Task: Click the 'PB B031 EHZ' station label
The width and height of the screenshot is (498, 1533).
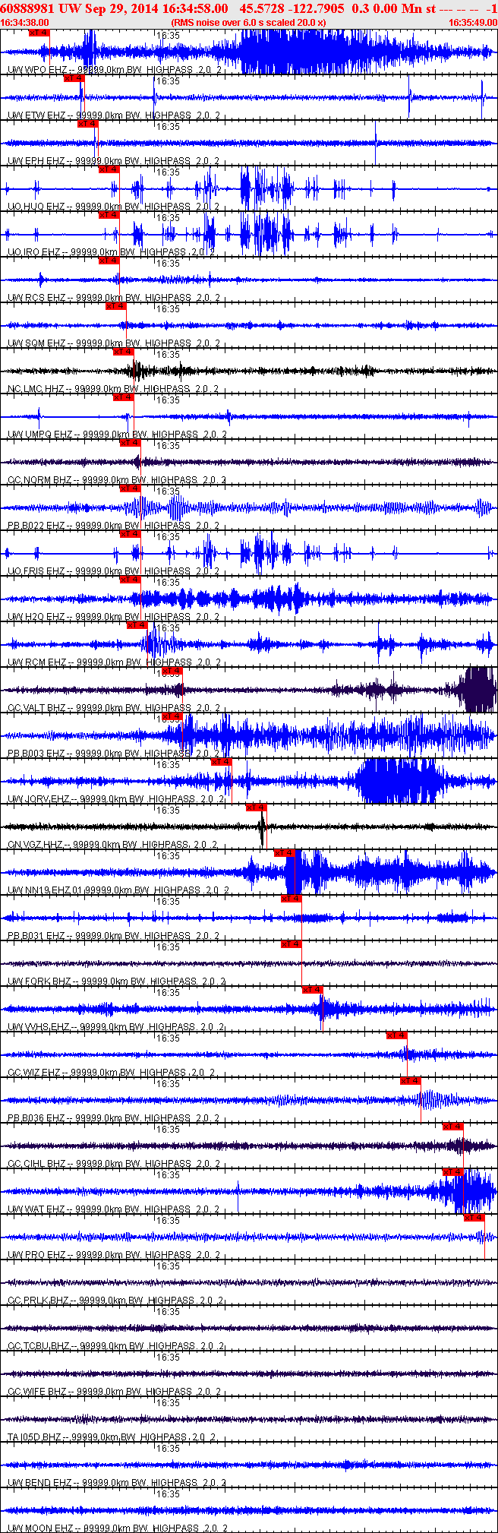Action: (x=36, y=936)
